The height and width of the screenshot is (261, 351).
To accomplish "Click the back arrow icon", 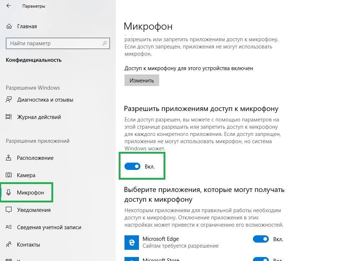I will (9, 6).
